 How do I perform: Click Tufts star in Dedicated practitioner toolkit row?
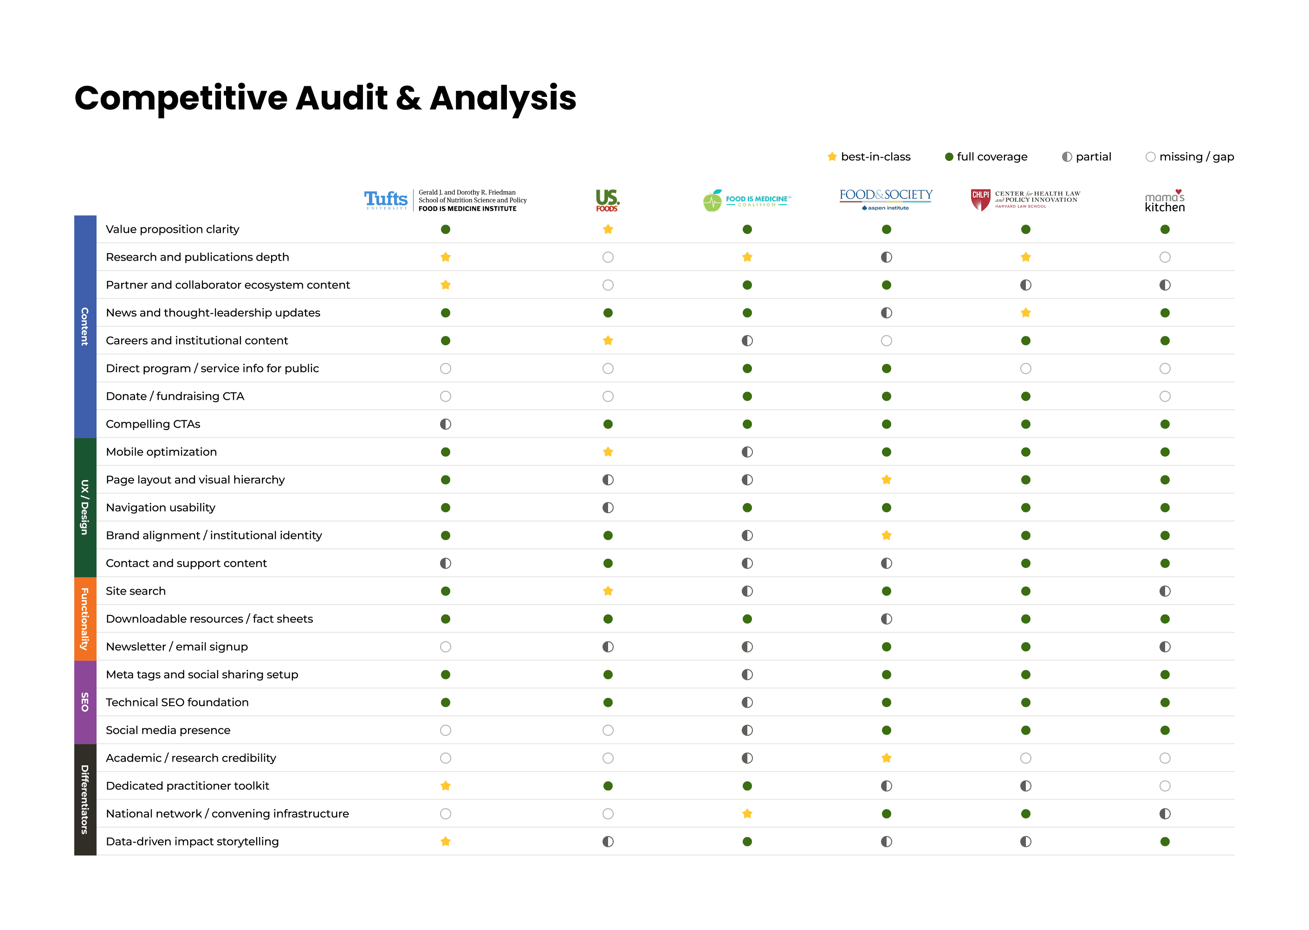(x=445, y=786)
